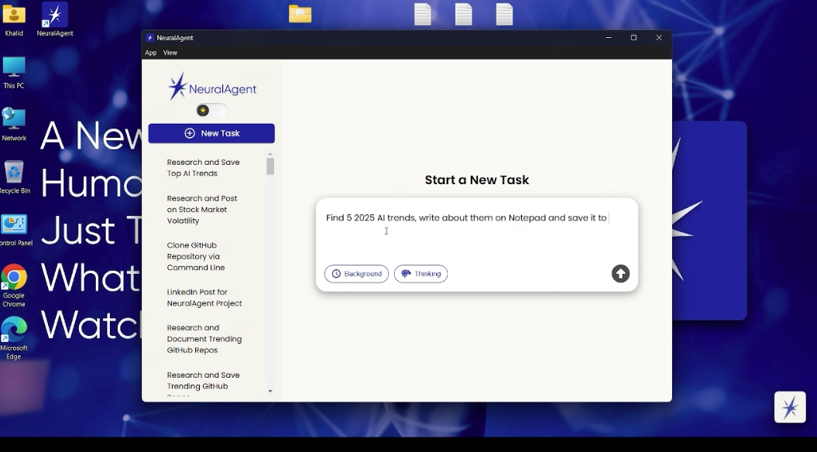
Task: Open the App menu
Action: [150, 53]
